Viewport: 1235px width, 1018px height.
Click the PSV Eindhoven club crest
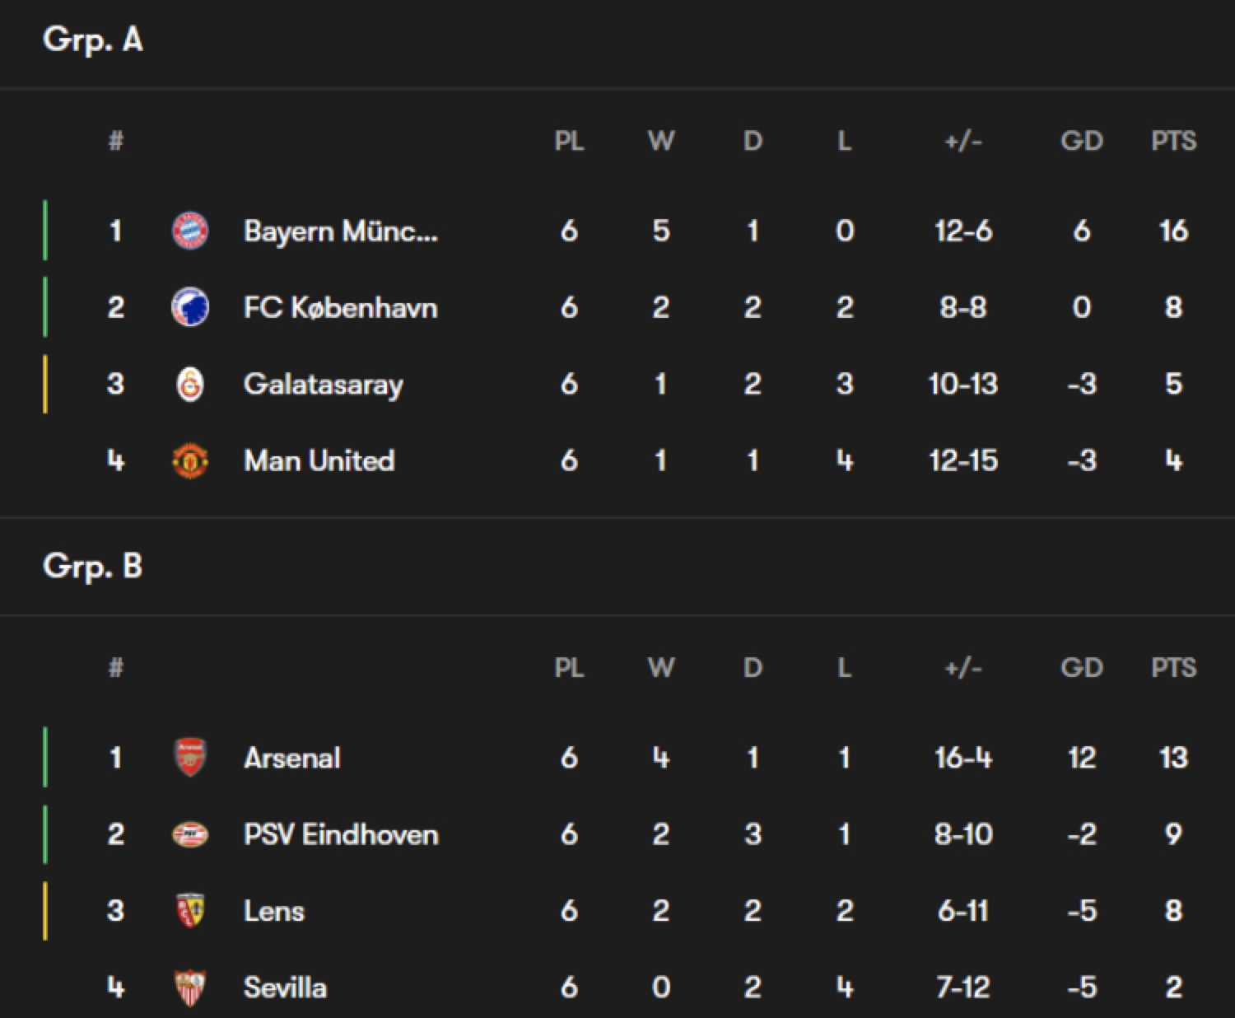pos(190,834)
